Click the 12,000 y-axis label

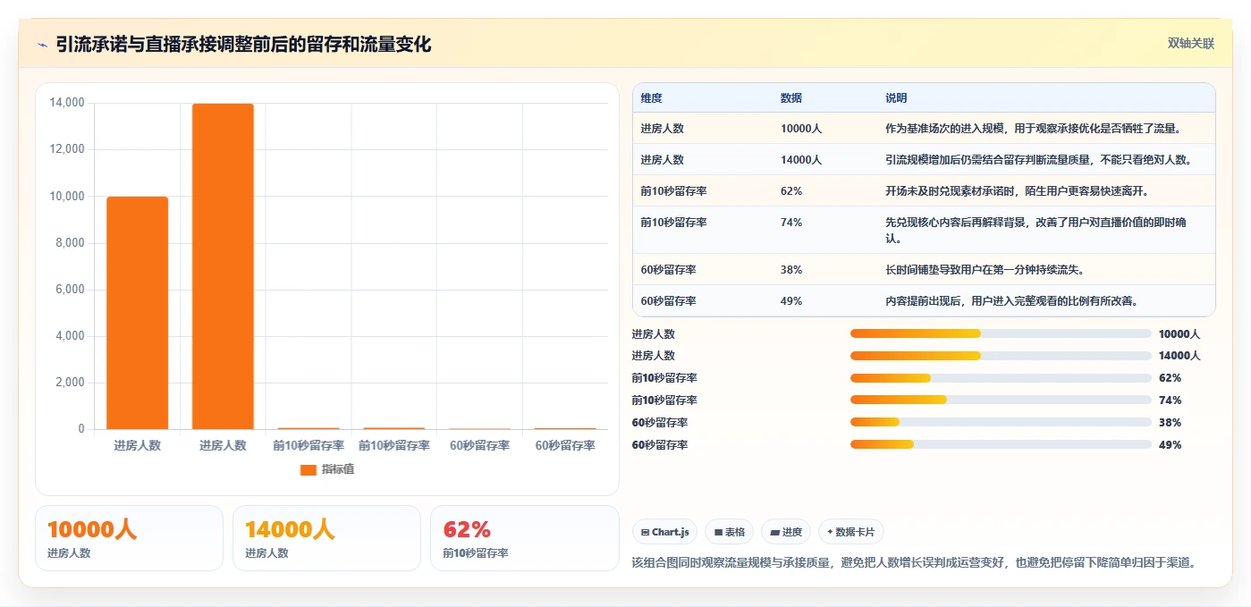coord(67,149)
